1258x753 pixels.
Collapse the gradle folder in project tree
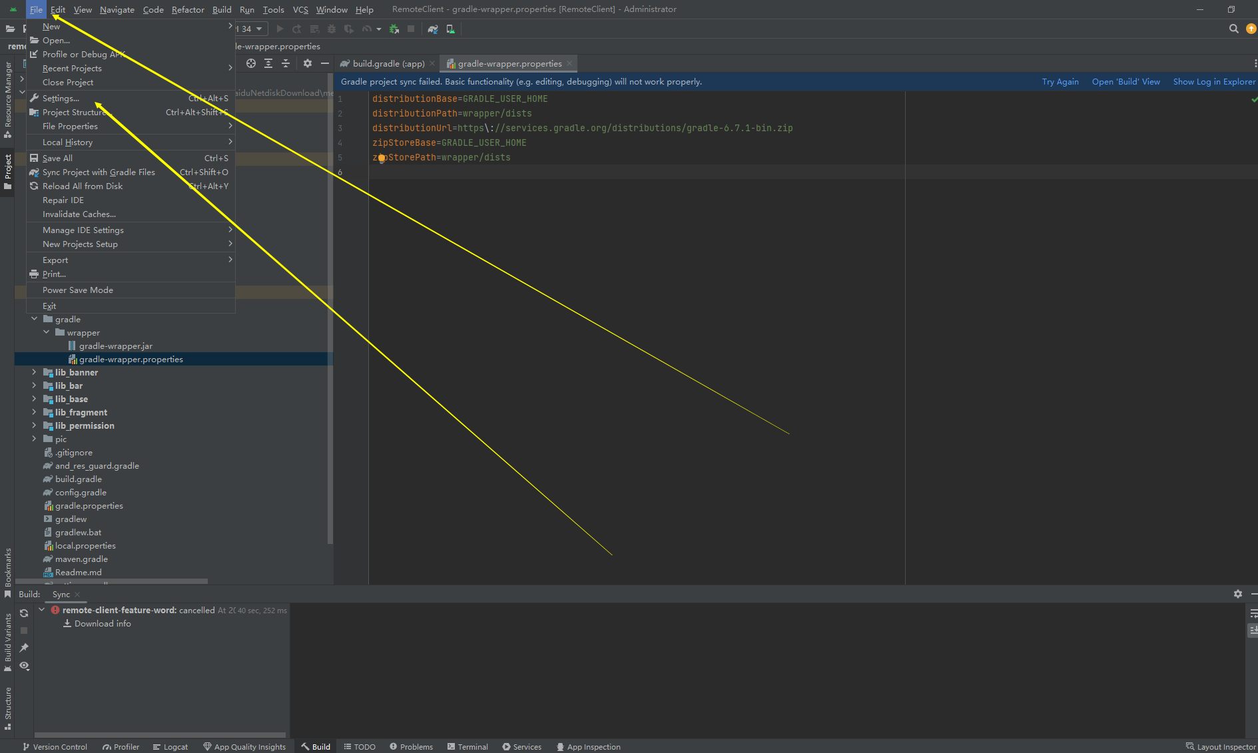[x=34, y=319]
